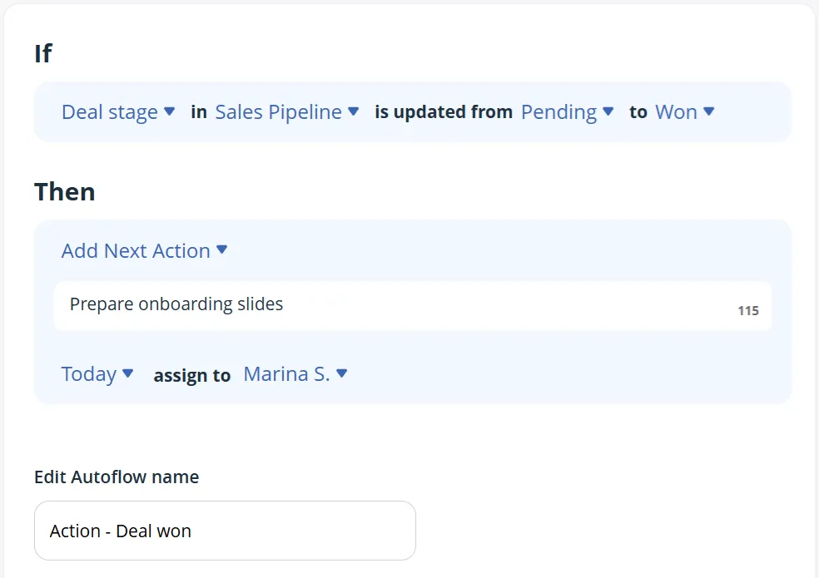This screenshot has width=819, height=578.
Task: Open the Add Next Action dropdown
Action: pos(144,250)
